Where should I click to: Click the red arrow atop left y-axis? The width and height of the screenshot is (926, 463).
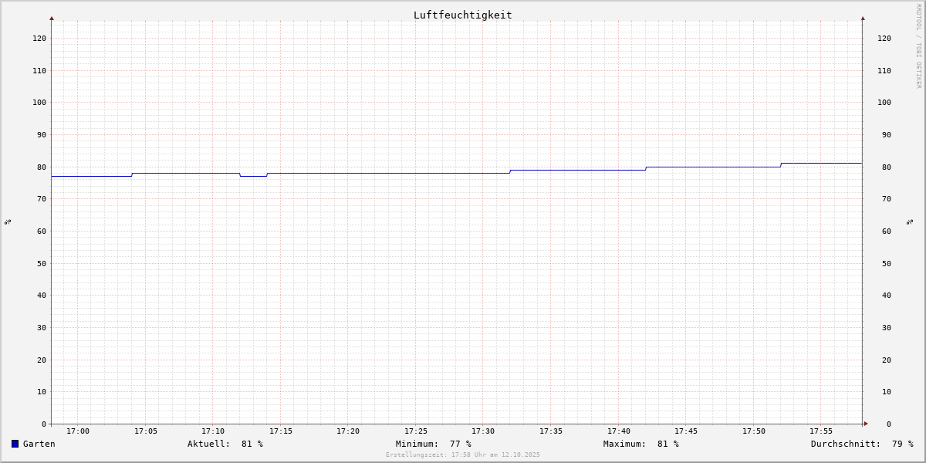52,18
